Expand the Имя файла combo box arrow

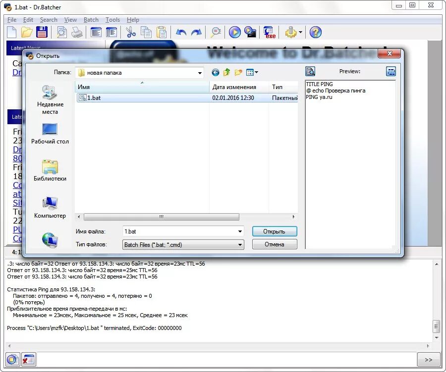[x=240, y=232]
